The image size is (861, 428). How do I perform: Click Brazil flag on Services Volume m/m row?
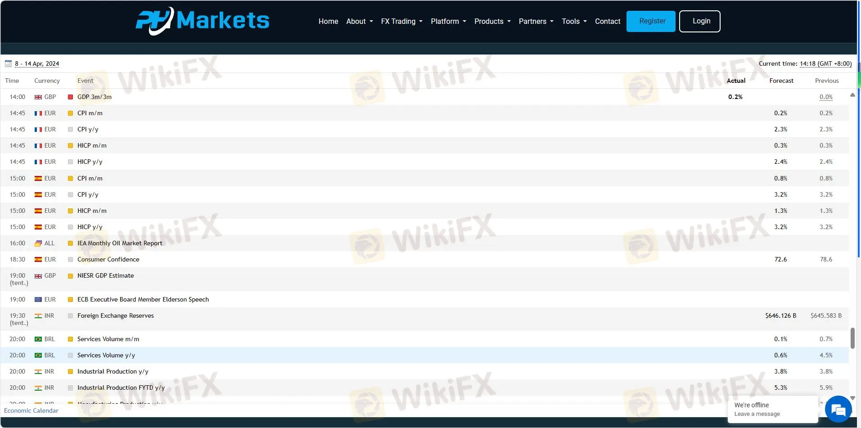pos(38,339)
